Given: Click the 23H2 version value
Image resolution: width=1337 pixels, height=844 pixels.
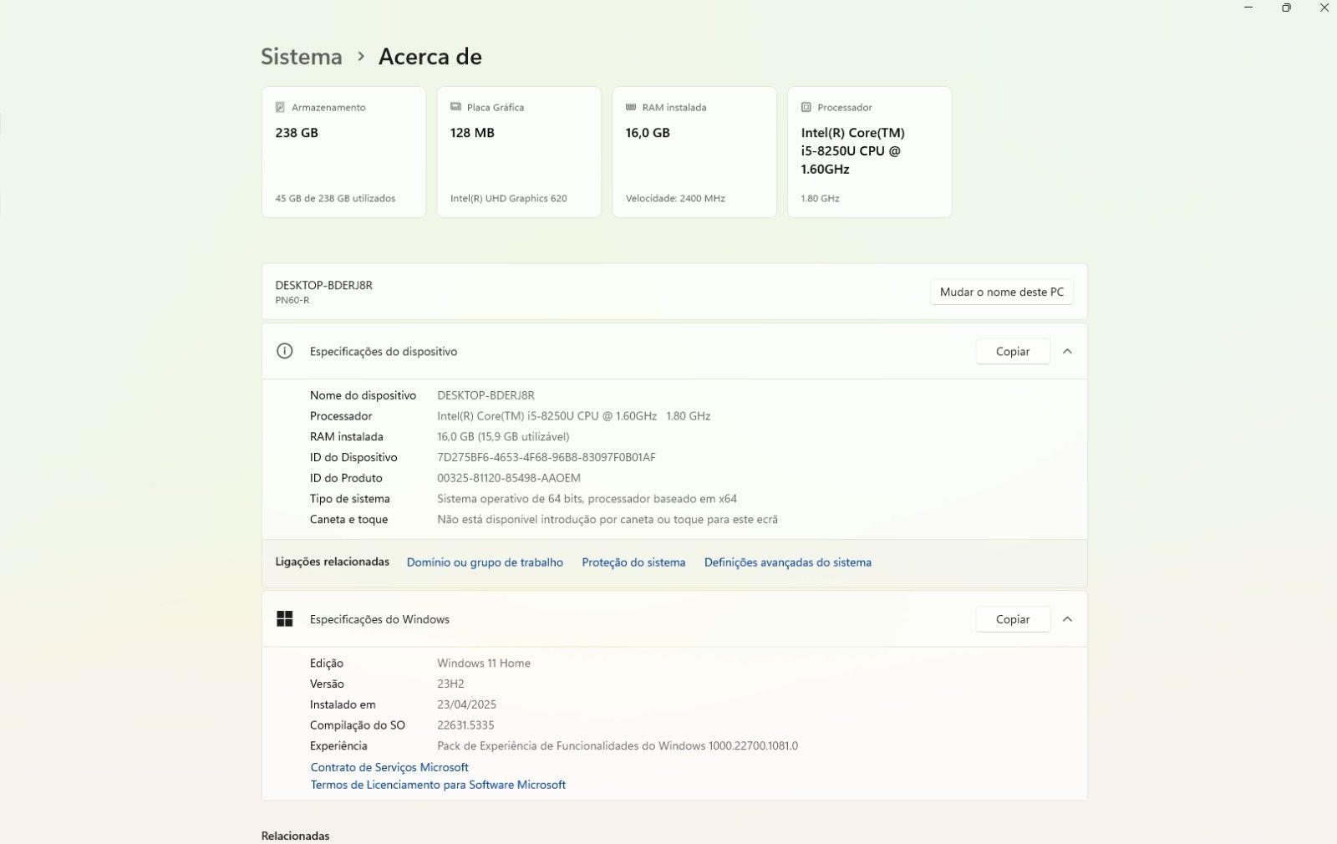Looking at the screenshot, I should click(x=450, y=684).
